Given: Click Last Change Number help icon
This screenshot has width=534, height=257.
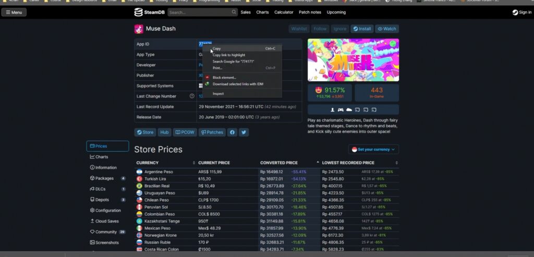Looking at the screenshot, I should tap(192, 96).
